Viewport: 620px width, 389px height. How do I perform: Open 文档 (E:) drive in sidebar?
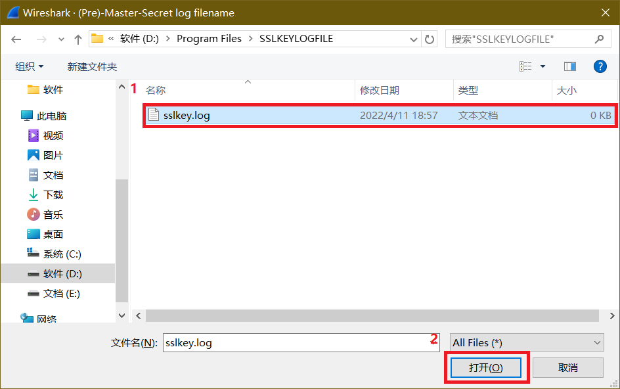[62, 293]
